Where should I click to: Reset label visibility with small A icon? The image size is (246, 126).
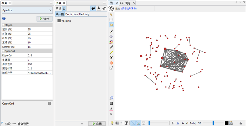pos(111,114)
